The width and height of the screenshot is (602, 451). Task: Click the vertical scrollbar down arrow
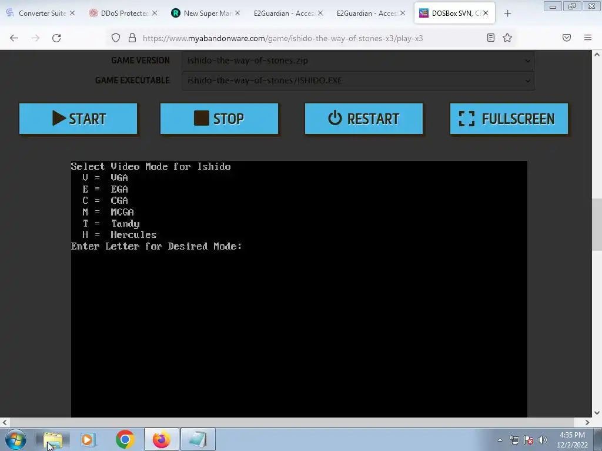click(x=597, y=413)
